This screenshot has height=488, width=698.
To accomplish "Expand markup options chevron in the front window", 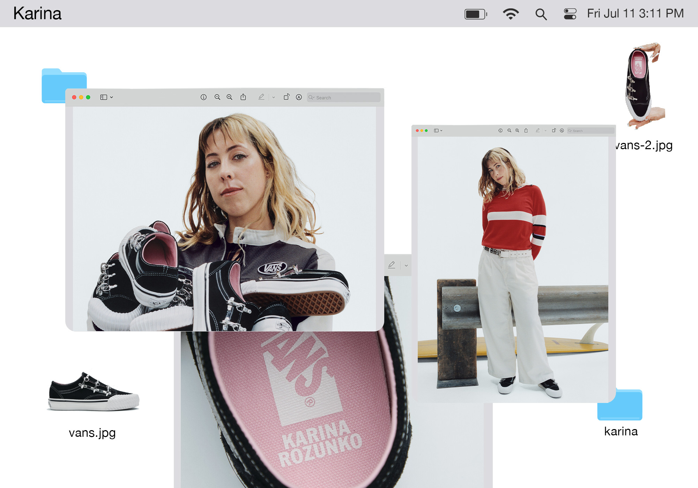I will pyautogui.click(x=274, y=98).
